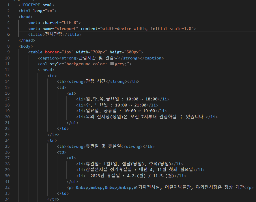Click the &nbsp; entities in the paragraph line
The width and height of the screenshot is (256, 202).
pyautogui.click(x=105, y=188)
